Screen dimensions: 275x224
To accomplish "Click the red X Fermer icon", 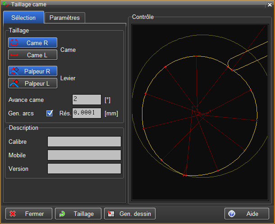I will [x=13, y=214].
